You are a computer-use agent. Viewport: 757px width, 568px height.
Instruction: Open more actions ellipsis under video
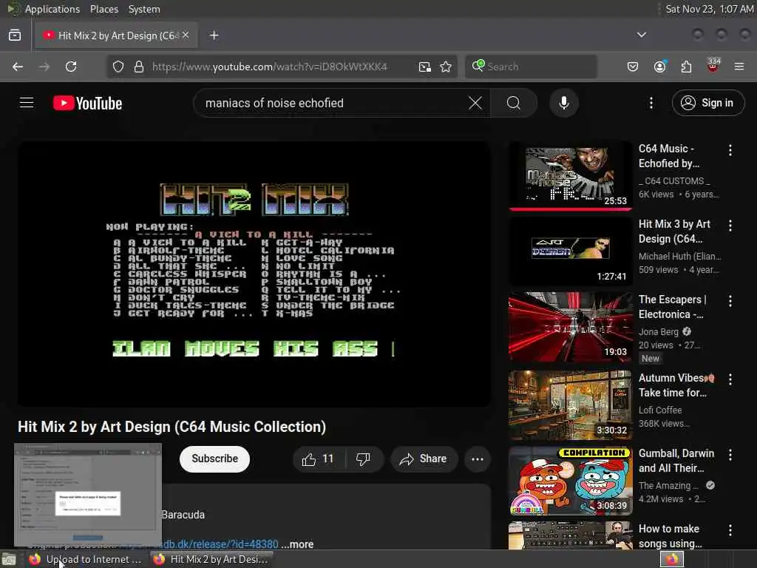pos(478,459)
